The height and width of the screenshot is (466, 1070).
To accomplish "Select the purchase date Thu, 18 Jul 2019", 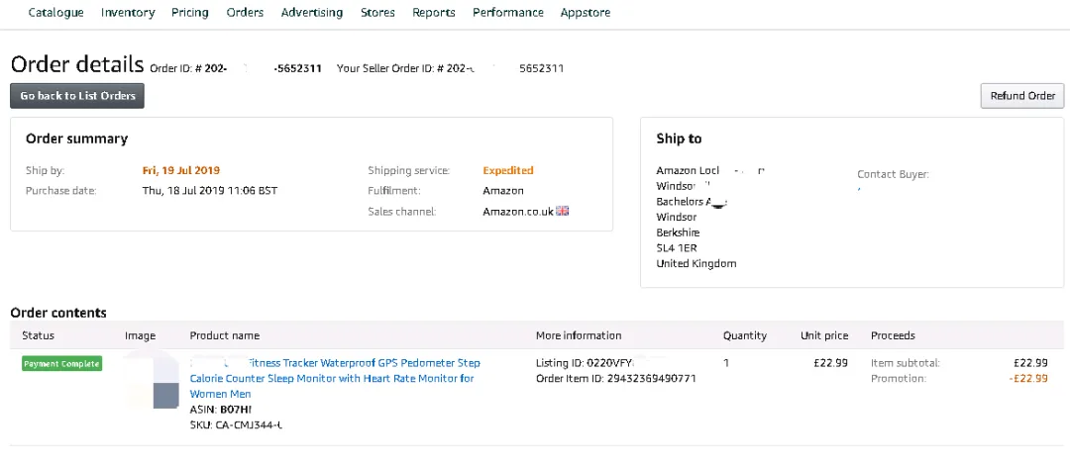I will [209, 191].
